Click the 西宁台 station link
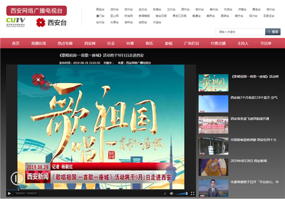Screen dimensions: 285x199 (x=186, y=9)
